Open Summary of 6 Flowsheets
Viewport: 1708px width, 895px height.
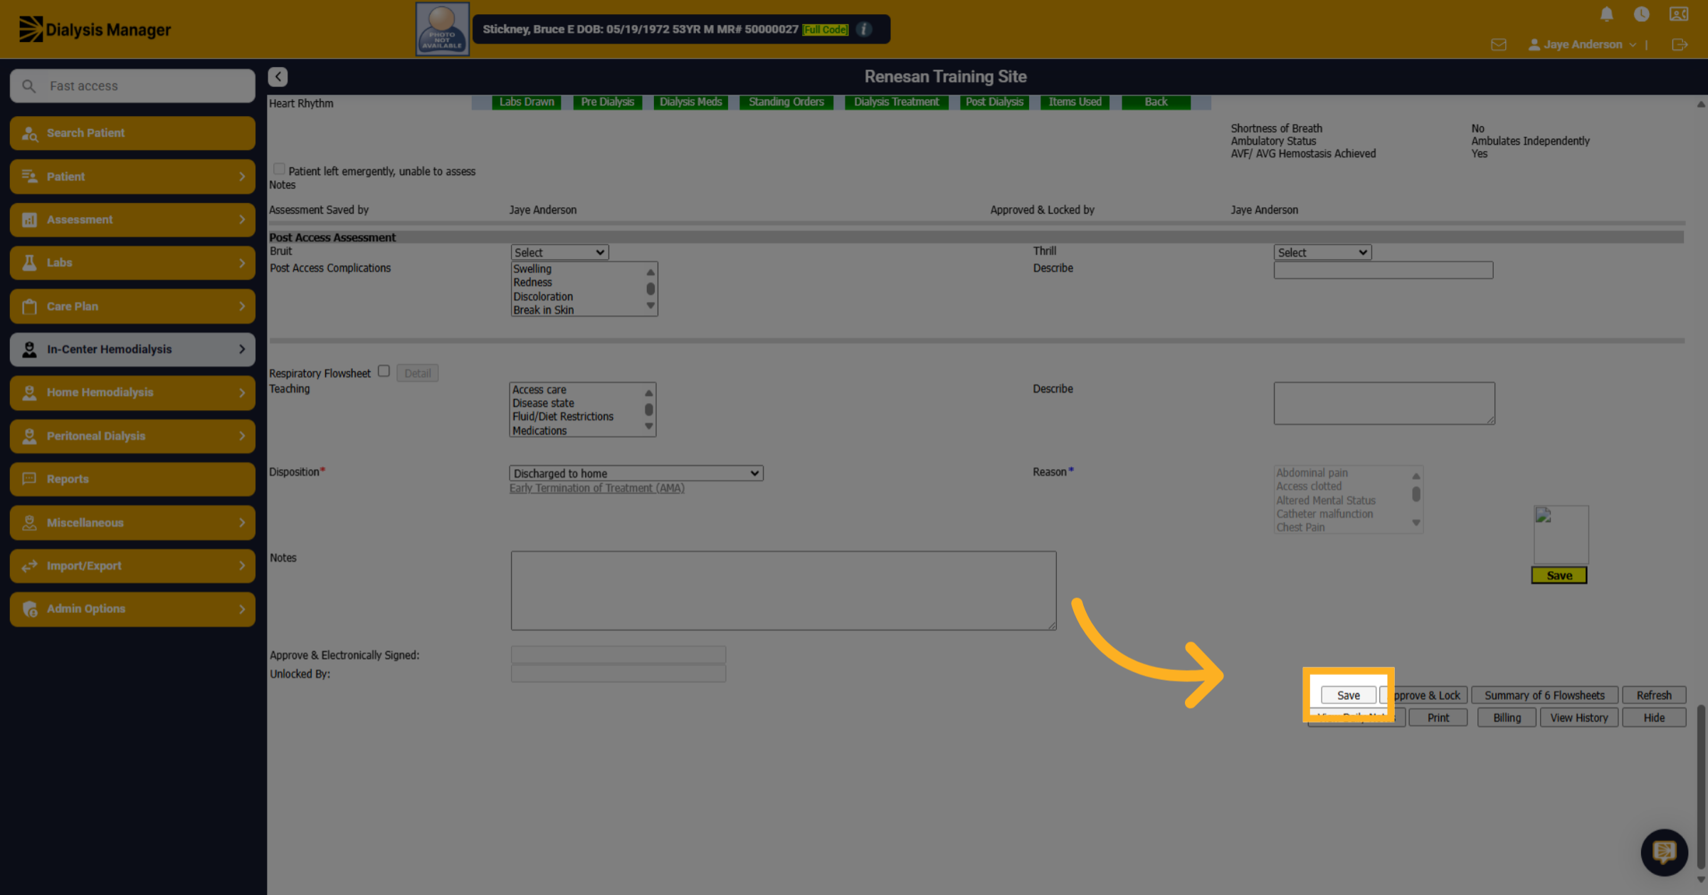[x=1544, y=696]
